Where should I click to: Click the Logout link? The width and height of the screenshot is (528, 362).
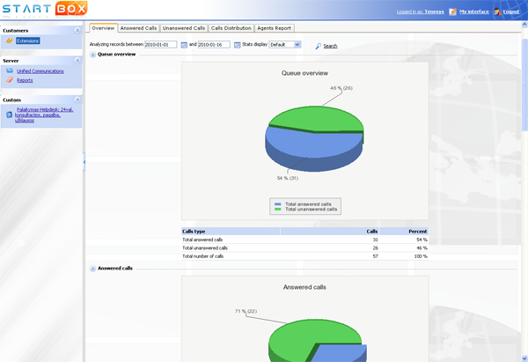pos(511,11)
